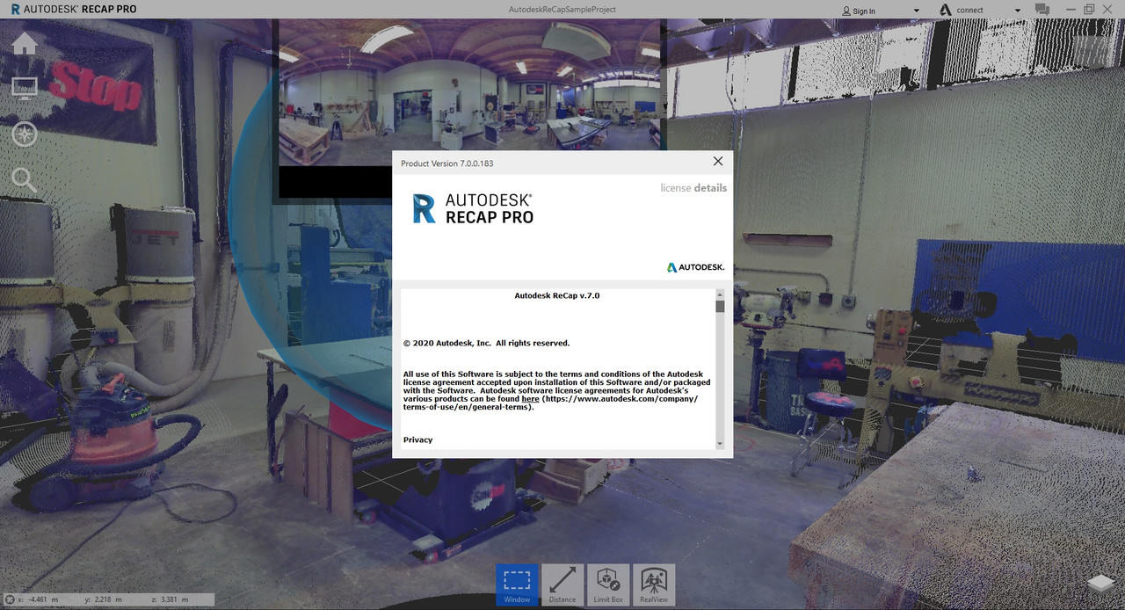This screenshot has height=610, width=1125.
Task: Select the Window selection tool
Action: 517,585
